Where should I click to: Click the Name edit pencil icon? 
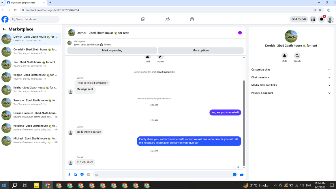tap(160, 57)
